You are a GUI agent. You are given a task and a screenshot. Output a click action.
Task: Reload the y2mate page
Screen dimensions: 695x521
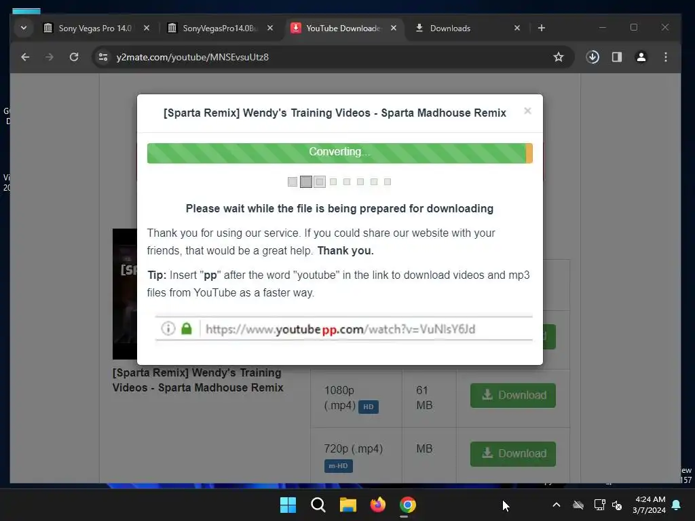coord(74,57)
